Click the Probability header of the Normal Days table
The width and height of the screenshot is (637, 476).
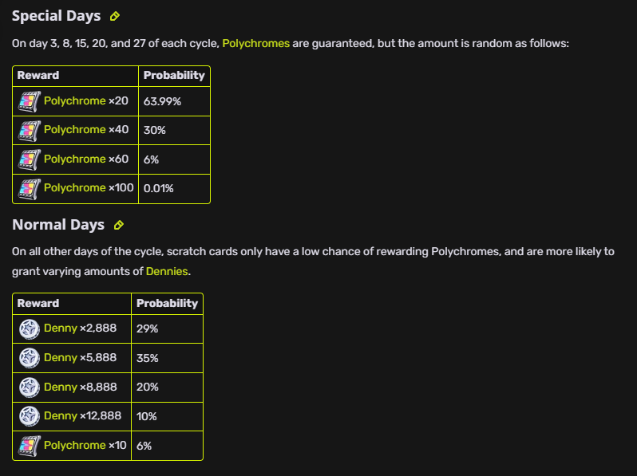pyautogui.click(x=167, y=303)
